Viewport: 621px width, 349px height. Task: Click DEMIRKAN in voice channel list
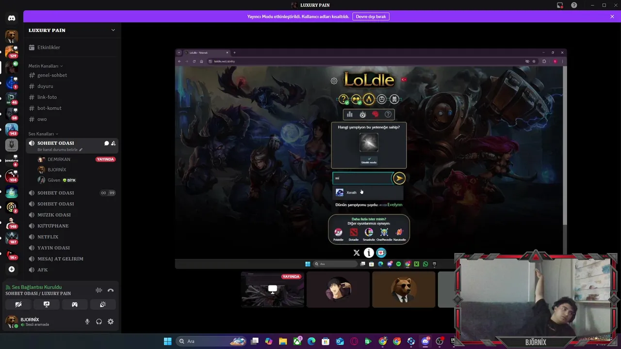point(76,159)
